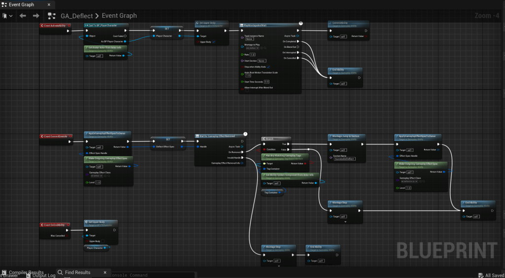Enable Allow Interrupt After Blend Out checkbox
The height and width of the screenshot is (278, 505).
click(x=246, y=91)
